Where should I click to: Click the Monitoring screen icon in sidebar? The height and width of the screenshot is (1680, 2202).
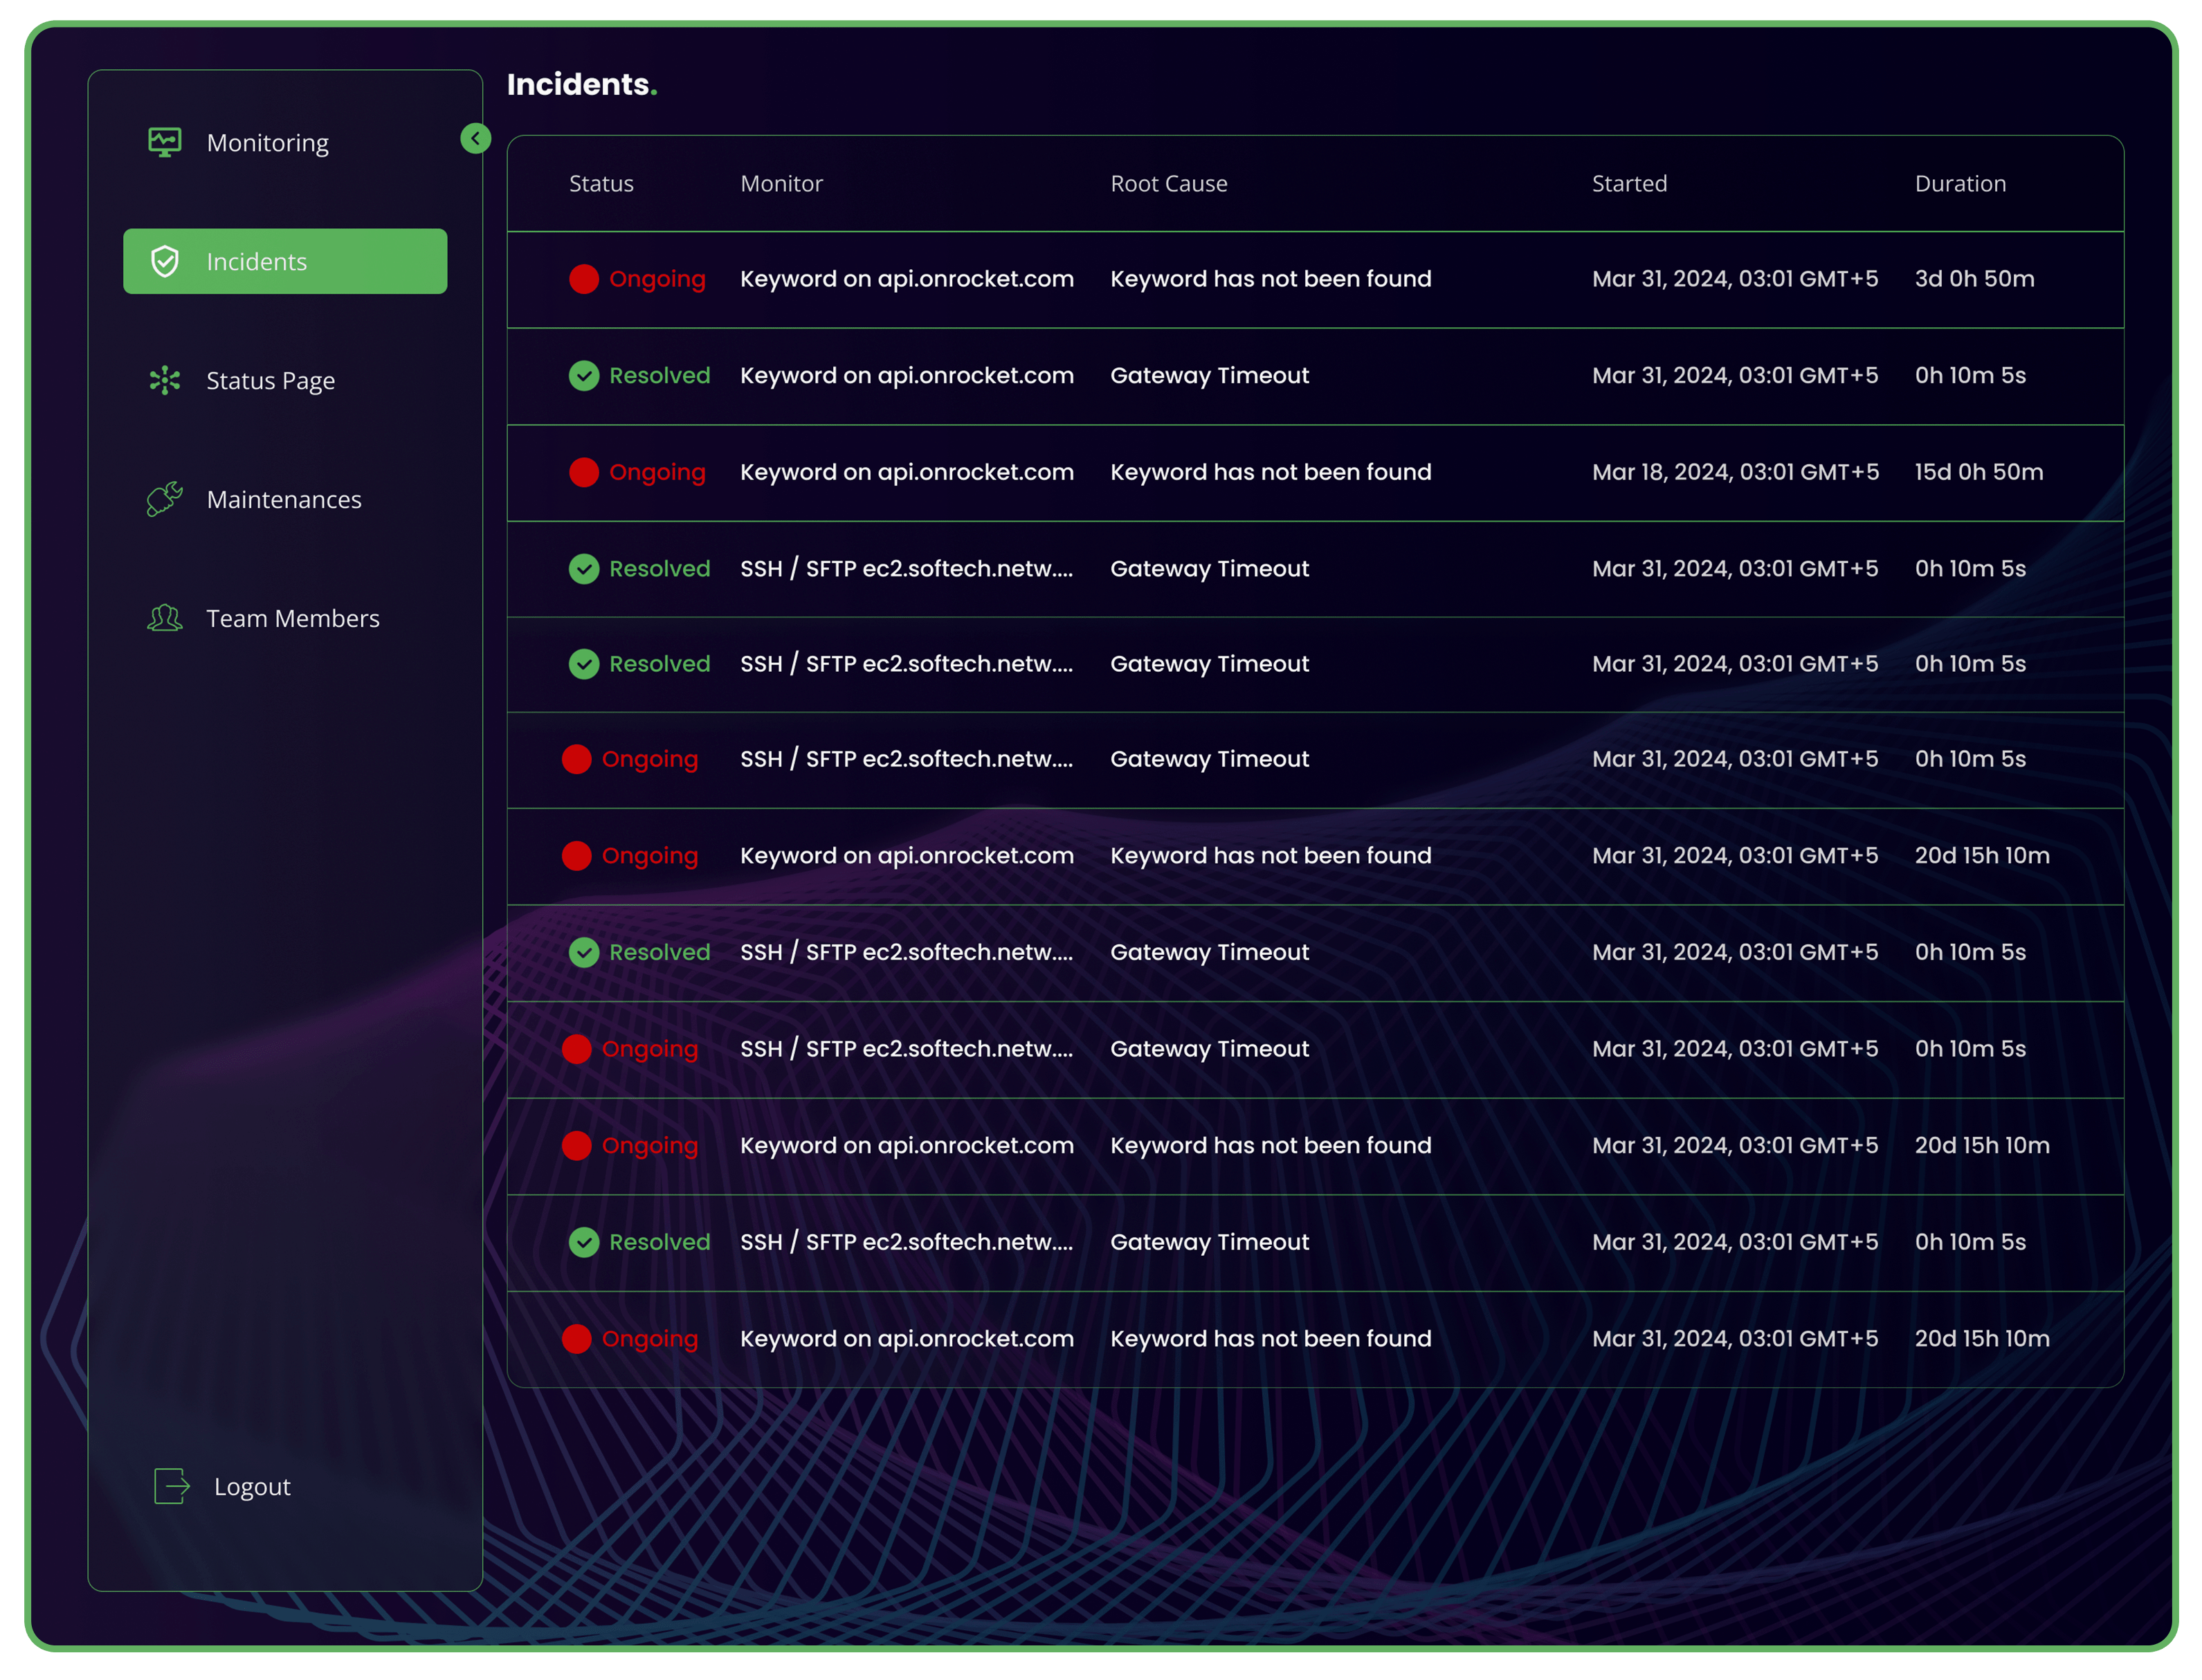point(164,142)
